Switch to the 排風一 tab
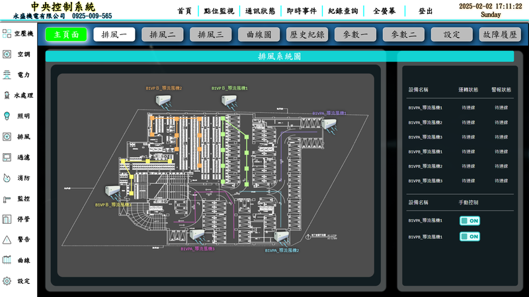 point(114,34)
